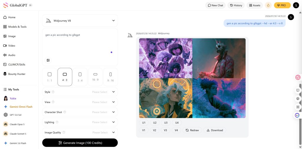Start a New Chat

215,5
